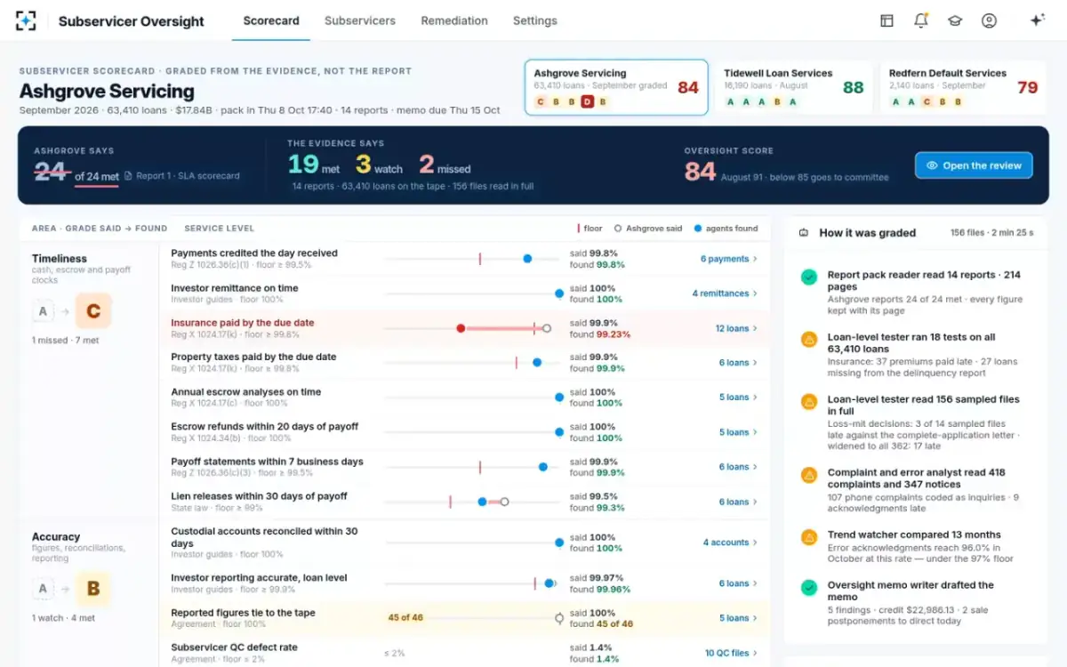Screen dimensions: 1067x667
Task: Open the notifications bell
Action: coord(920,20)
